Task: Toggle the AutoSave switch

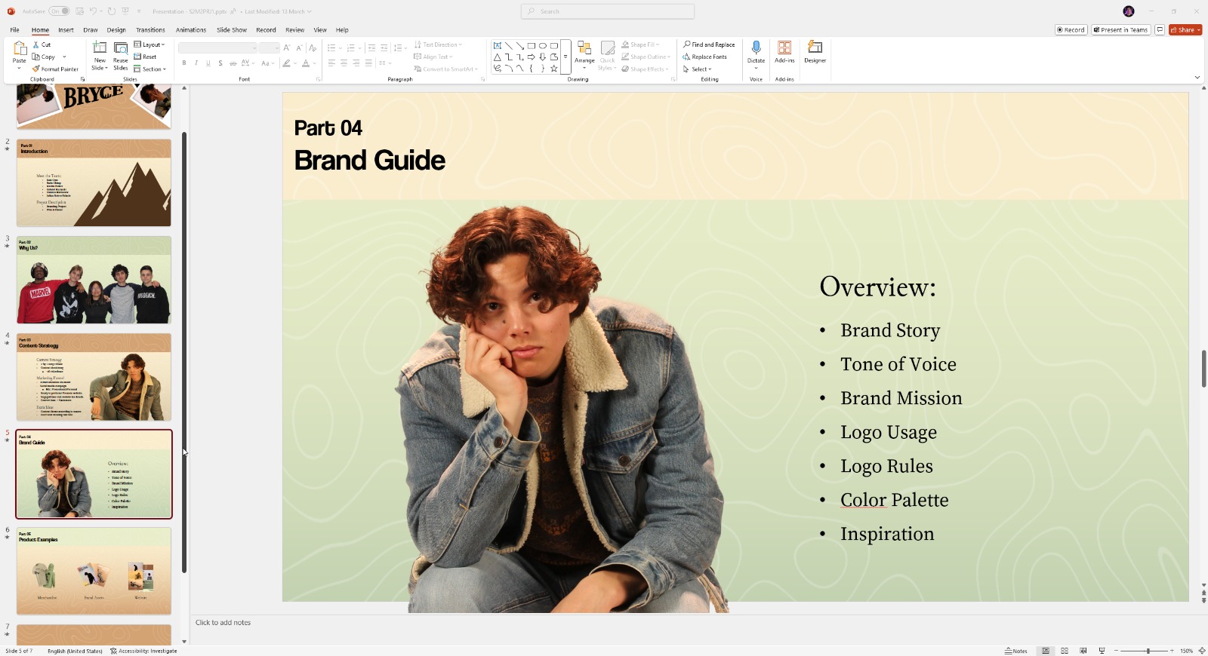Action: click(x=59, y=11)
